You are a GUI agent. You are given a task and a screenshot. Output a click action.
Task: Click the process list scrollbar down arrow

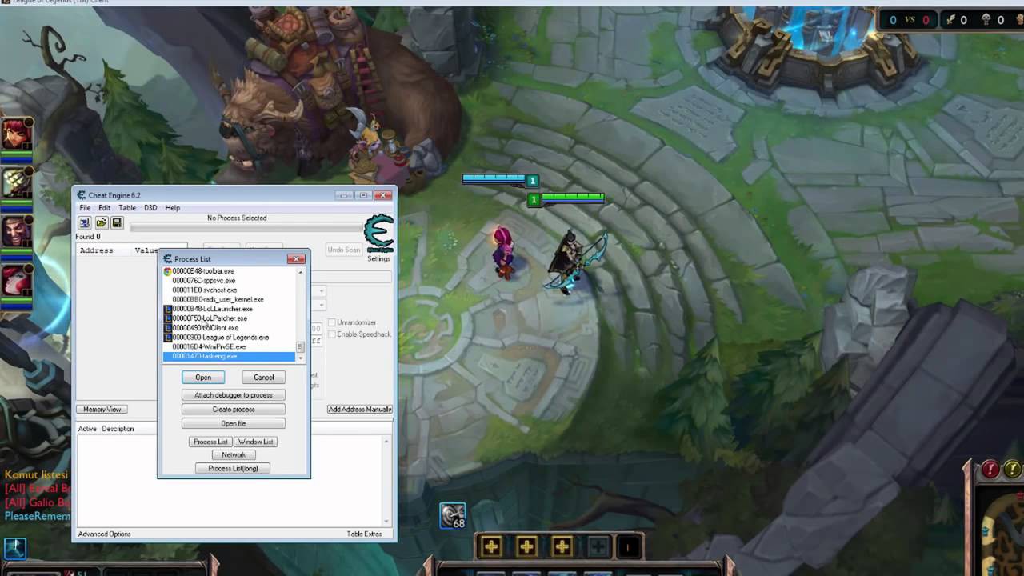tap(302, 358)
